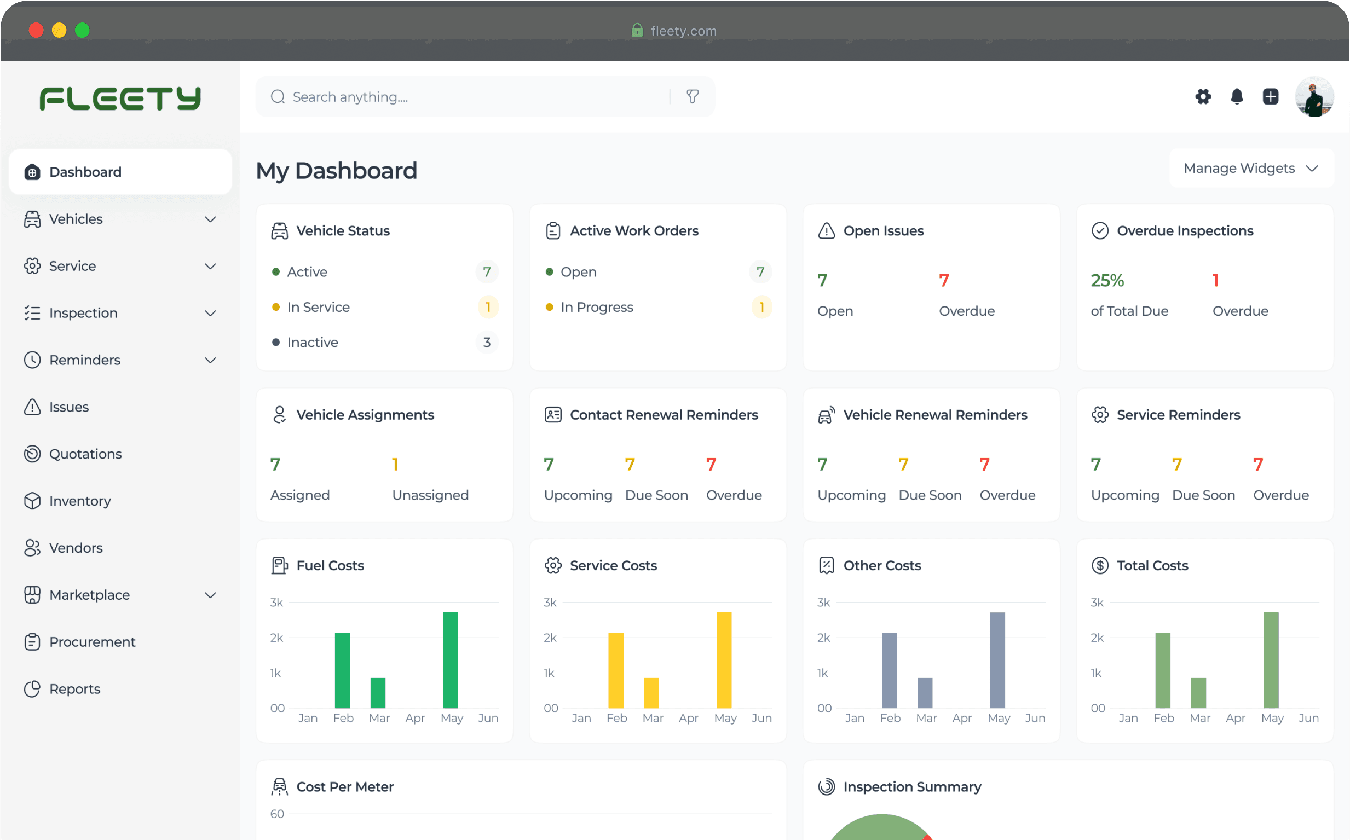Collapse the Service menu chevron
The image size is (1350, 840).
pos(210,266)
